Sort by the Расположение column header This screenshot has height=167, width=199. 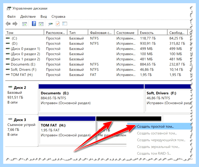[x=56, y=33]
